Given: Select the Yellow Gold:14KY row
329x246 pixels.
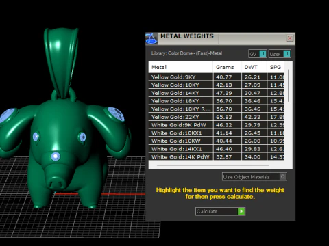Looking at the screenshot, I should pyautogui.click(x=216, y=93).
